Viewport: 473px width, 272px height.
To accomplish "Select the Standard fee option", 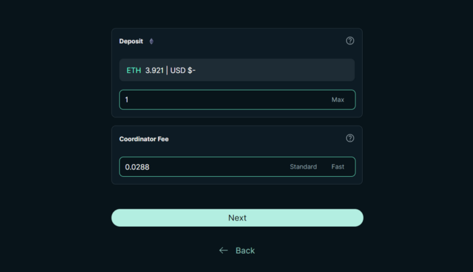I will tap(303, 167).
